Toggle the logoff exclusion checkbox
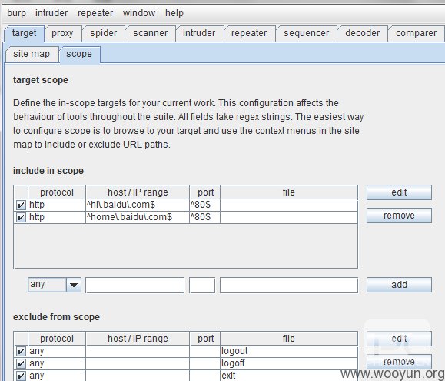Viewport: 445px width, 381px height. tap(21, 363)
